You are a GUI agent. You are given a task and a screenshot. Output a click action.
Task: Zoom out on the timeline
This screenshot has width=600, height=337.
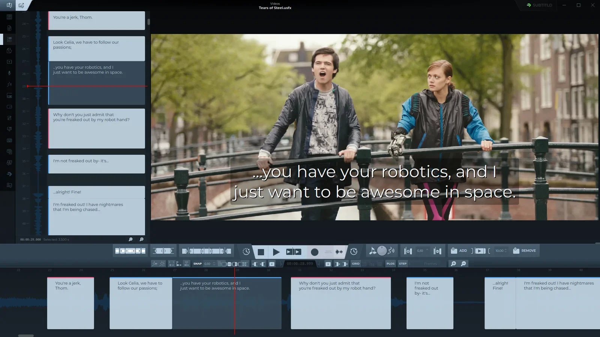[x=463, y=264]
